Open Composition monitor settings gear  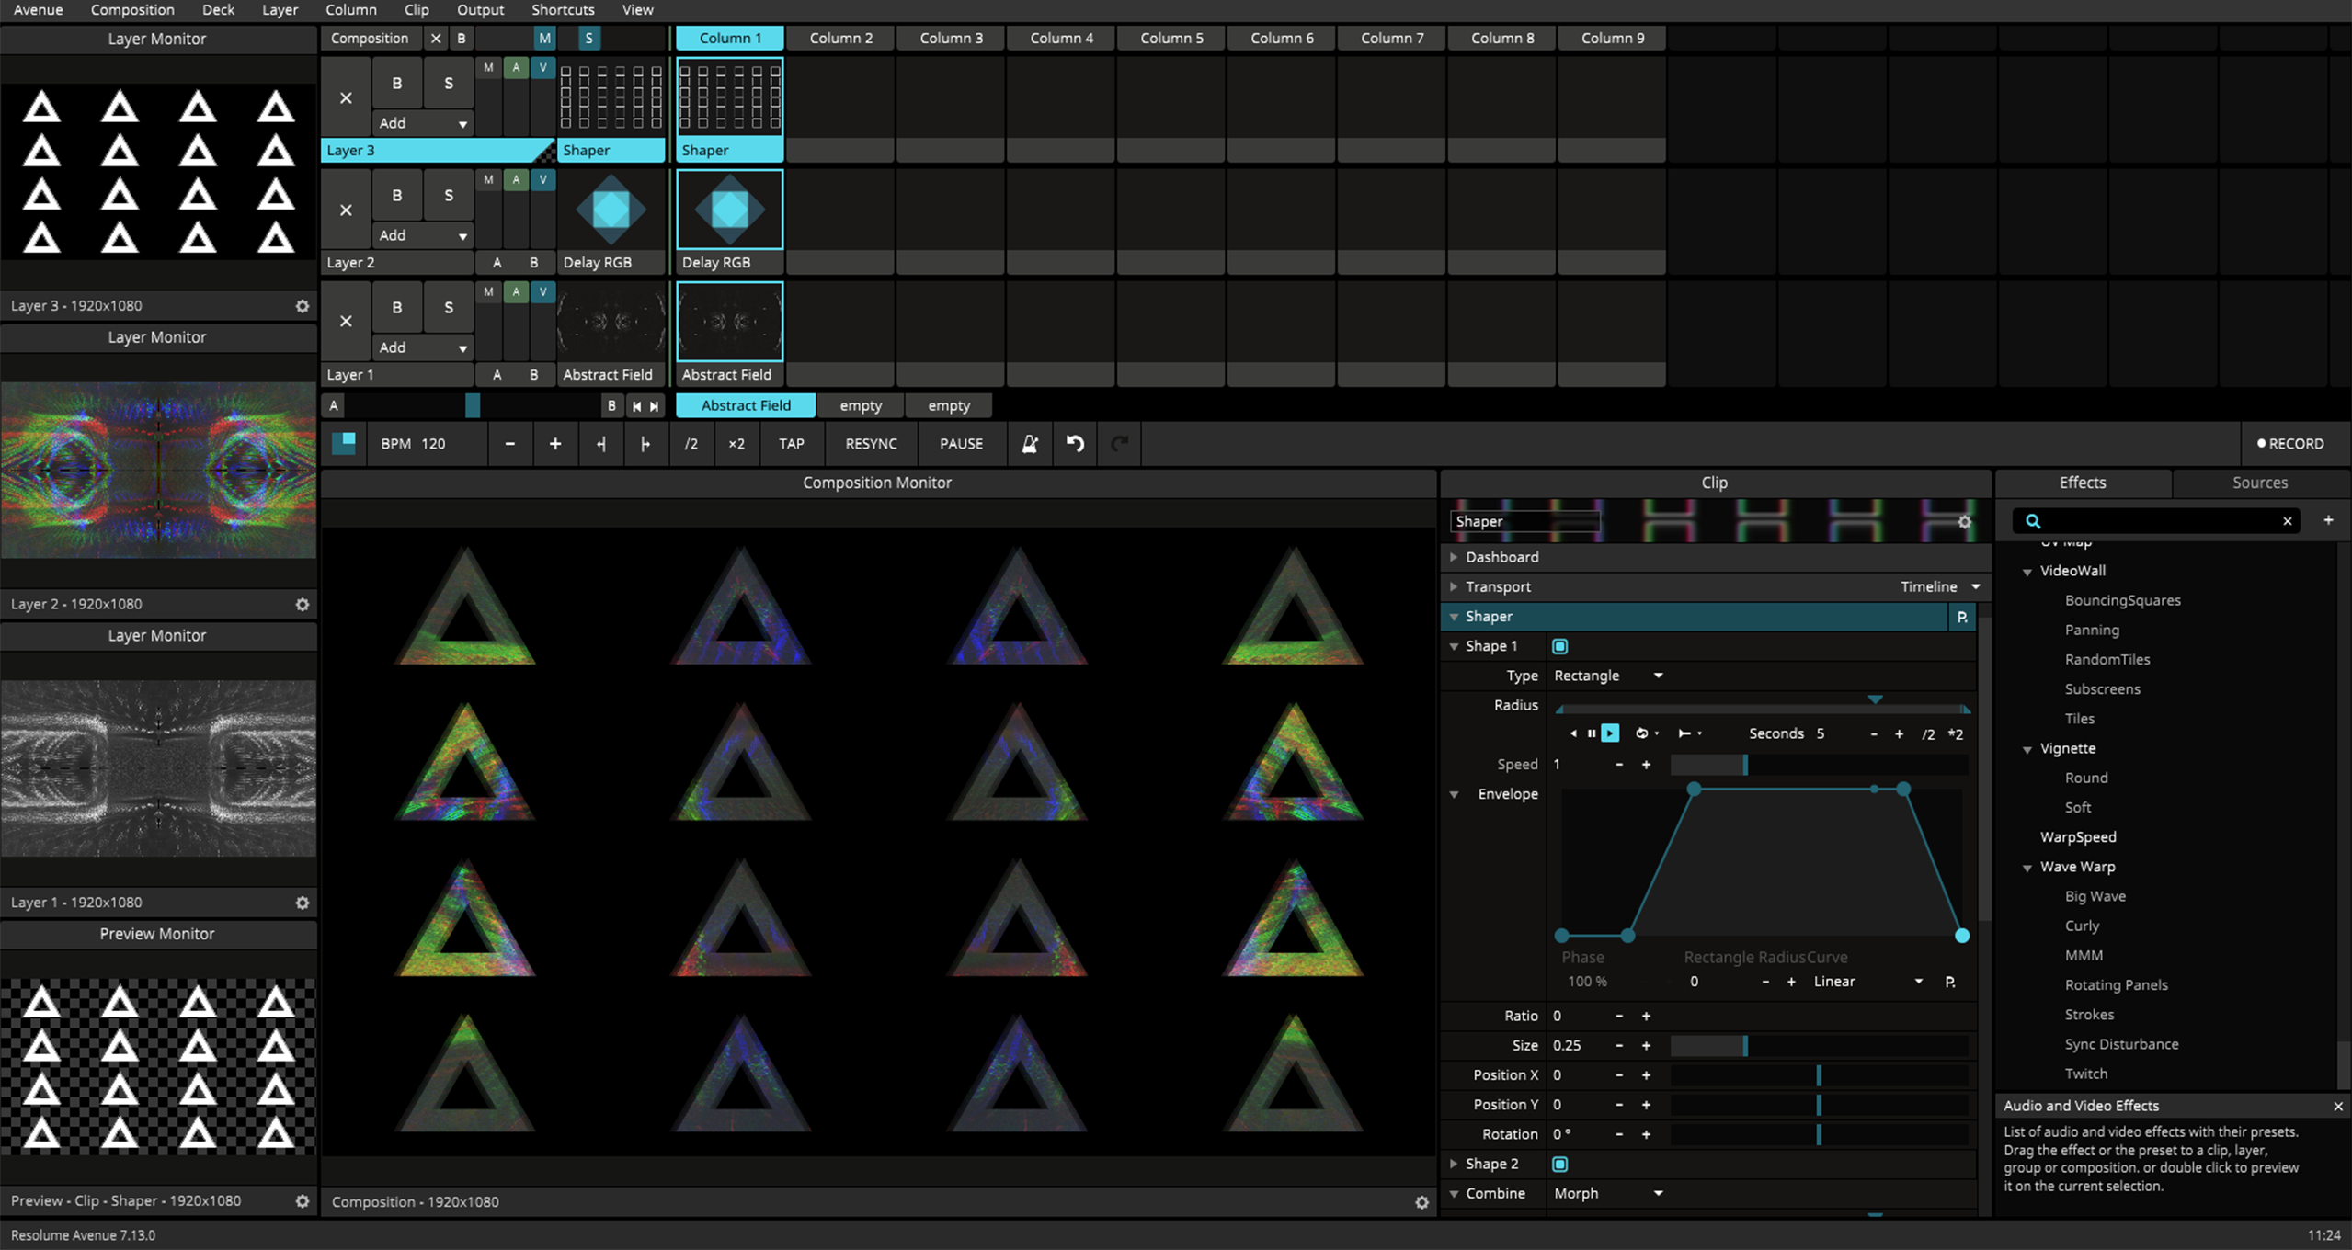[x=1421, y=1202]
